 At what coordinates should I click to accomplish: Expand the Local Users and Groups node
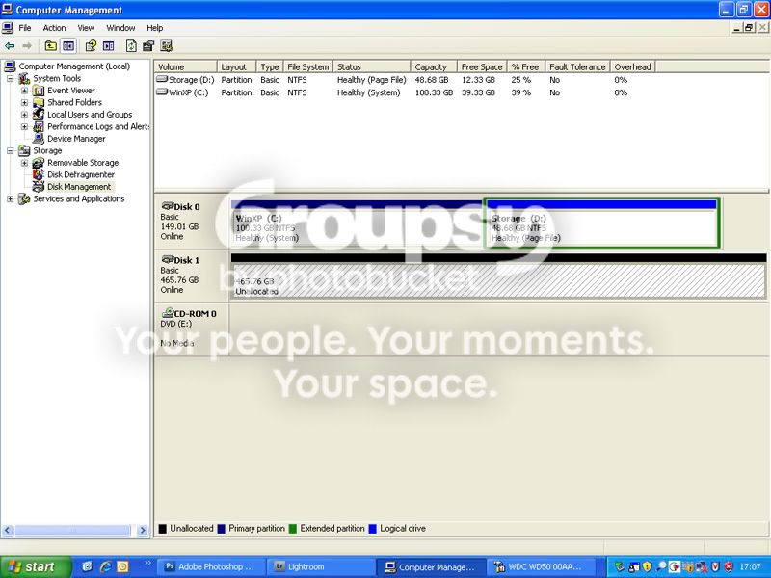(24, 115)
